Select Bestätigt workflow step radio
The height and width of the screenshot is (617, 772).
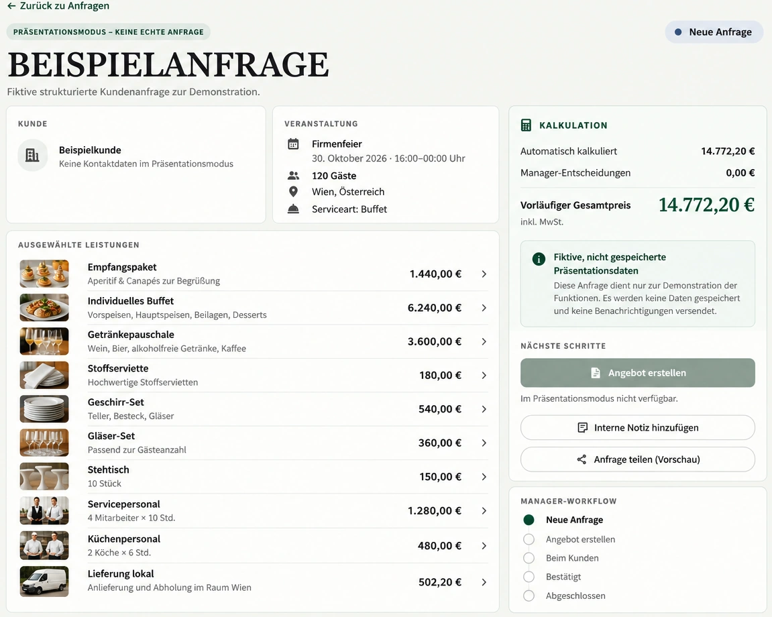click(529, 577)
